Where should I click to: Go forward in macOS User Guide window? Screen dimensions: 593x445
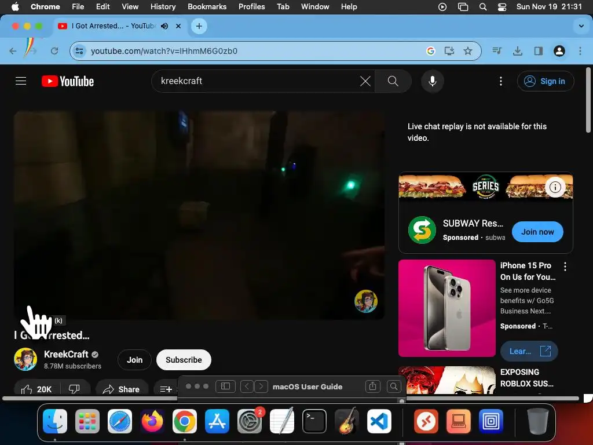click(x=261, y=386)
